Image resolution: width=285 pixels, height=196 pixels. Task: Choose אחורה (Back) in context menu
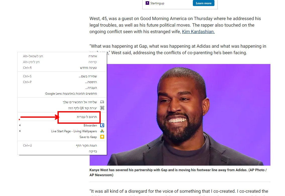(62, 56)
